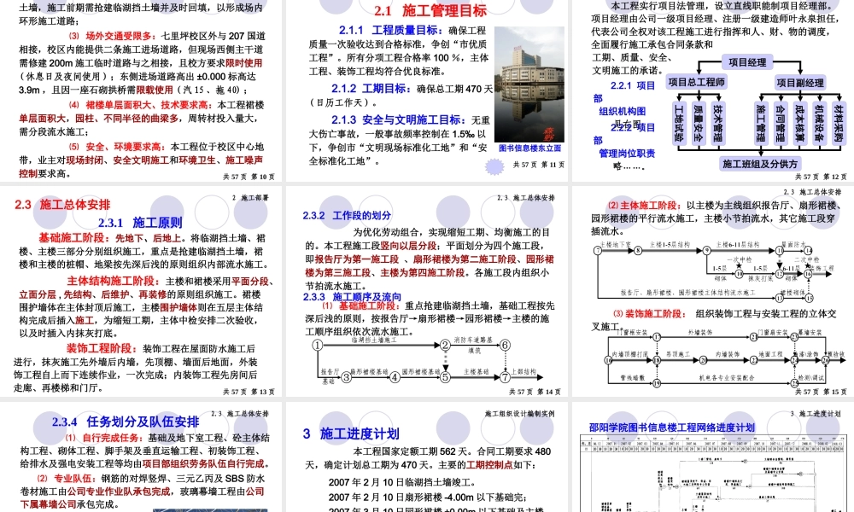Click the red text 装饰工程阶段

102,348
